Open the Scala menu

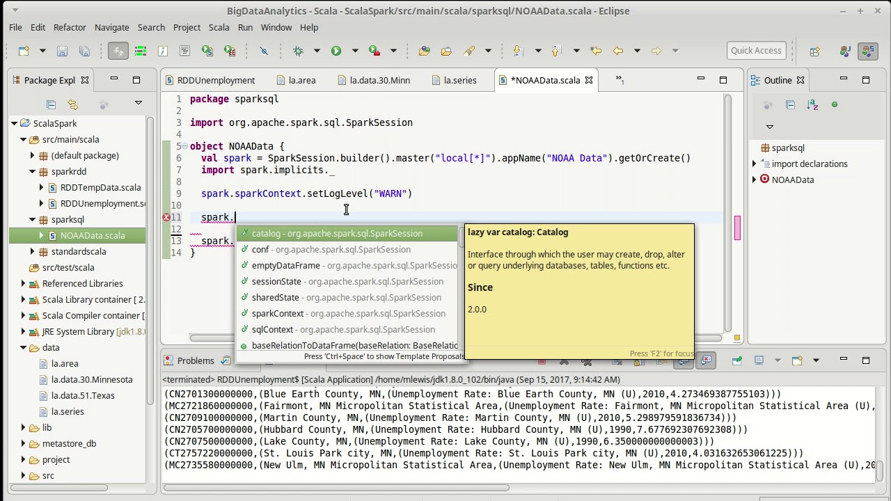click(219, 27)
